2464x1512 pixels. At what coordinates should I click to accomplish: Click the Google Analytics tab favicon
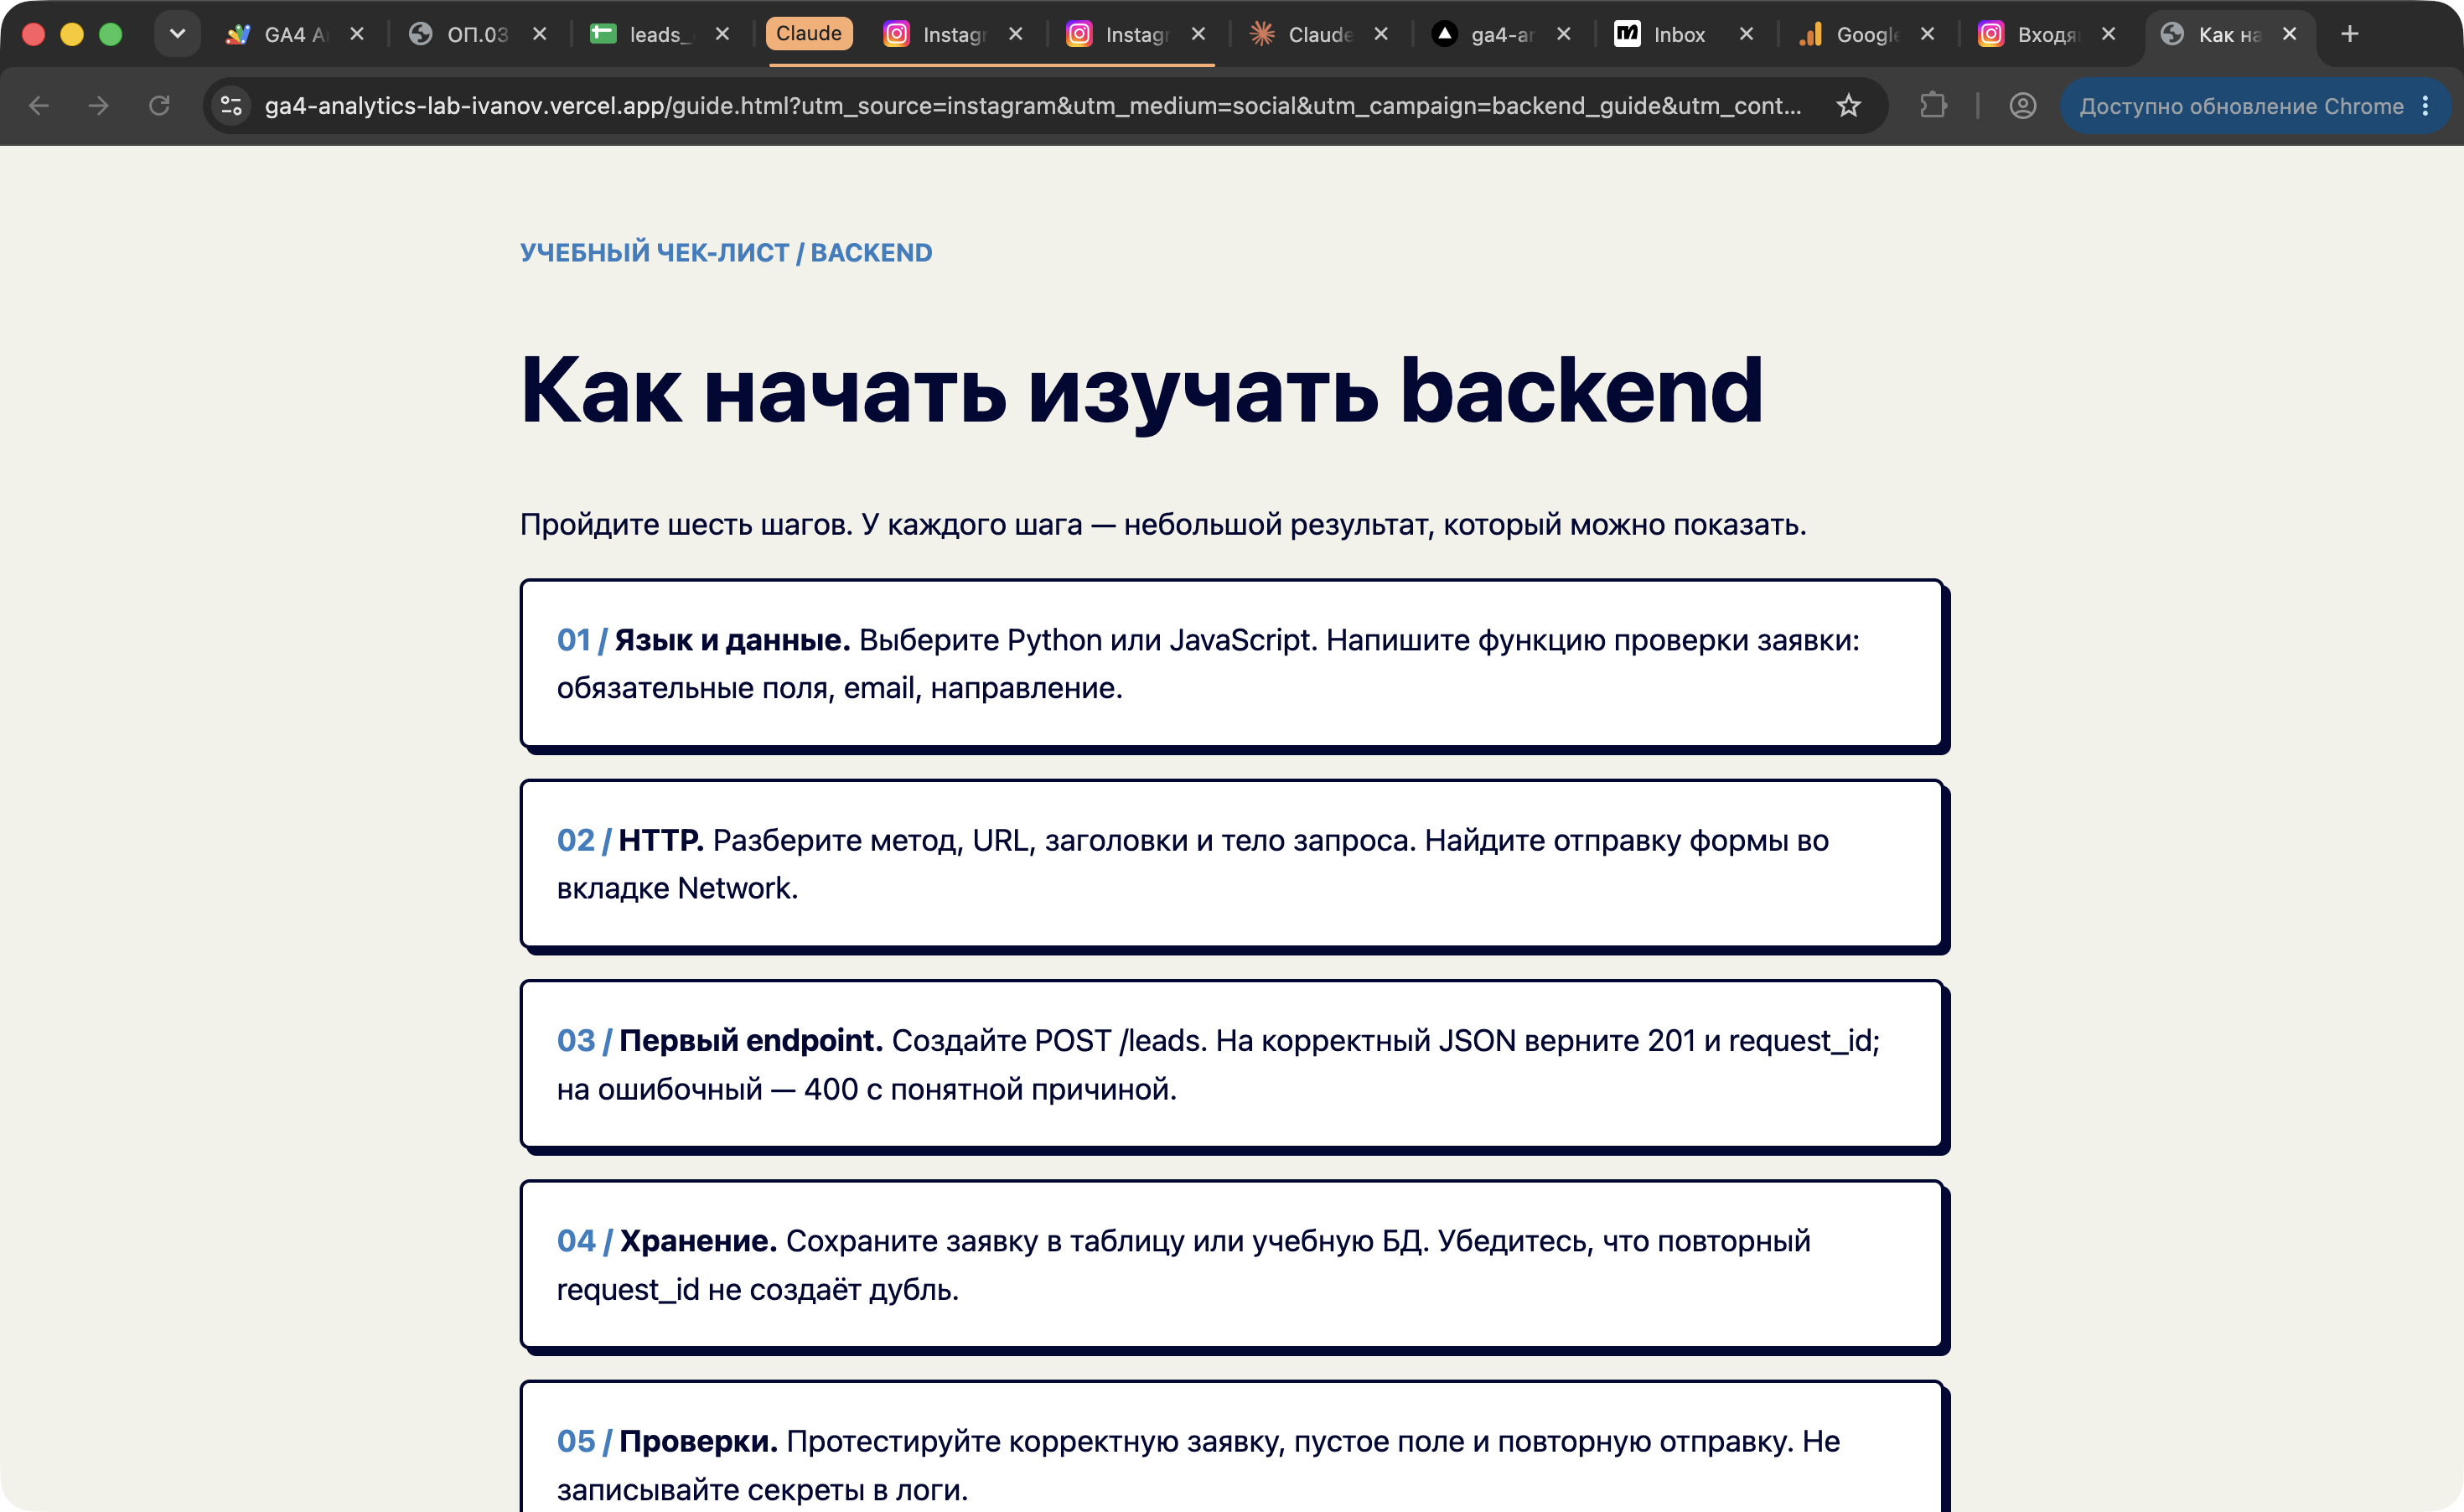coord(1810,34)
